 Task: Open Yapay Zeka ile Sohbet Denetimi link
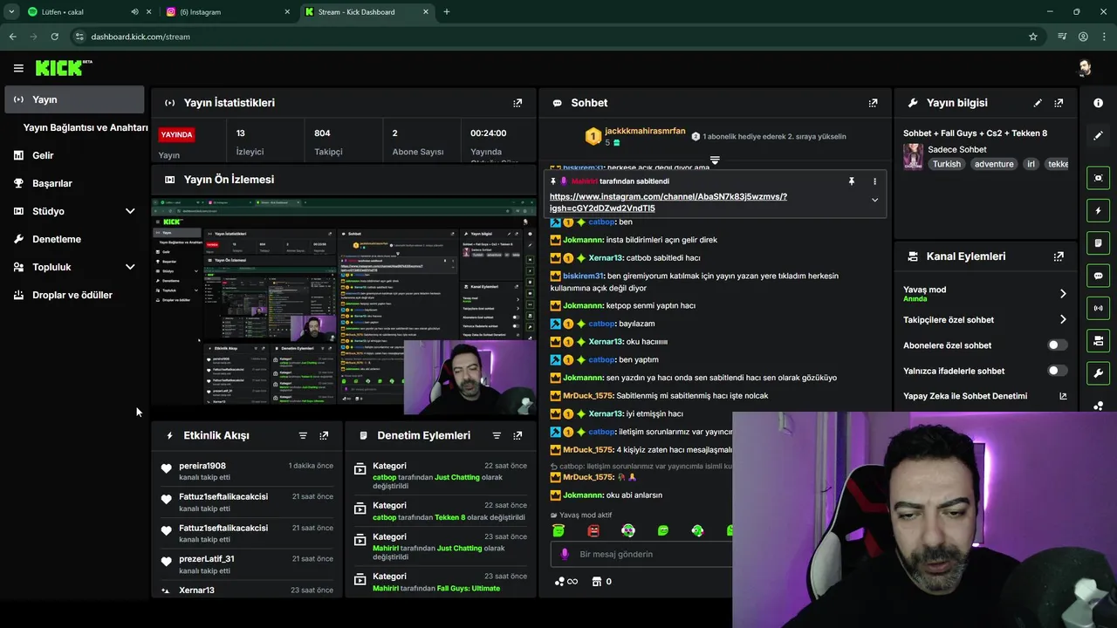point(984,396)
